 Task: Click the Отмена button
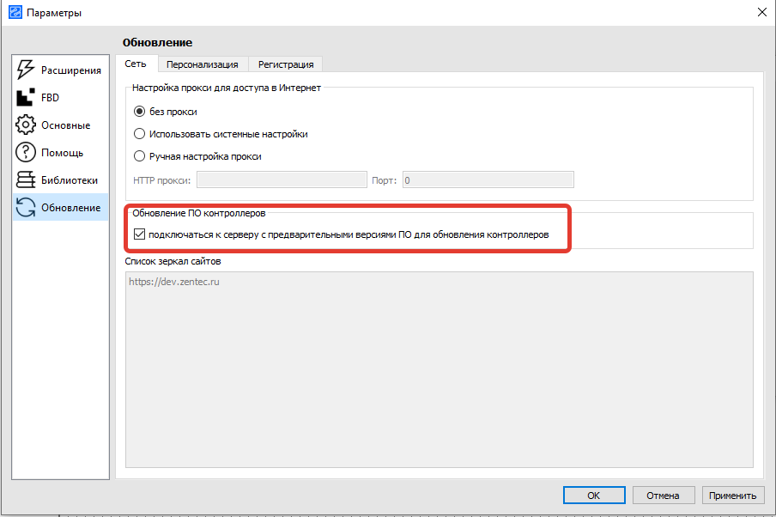[x=663, y=496]
